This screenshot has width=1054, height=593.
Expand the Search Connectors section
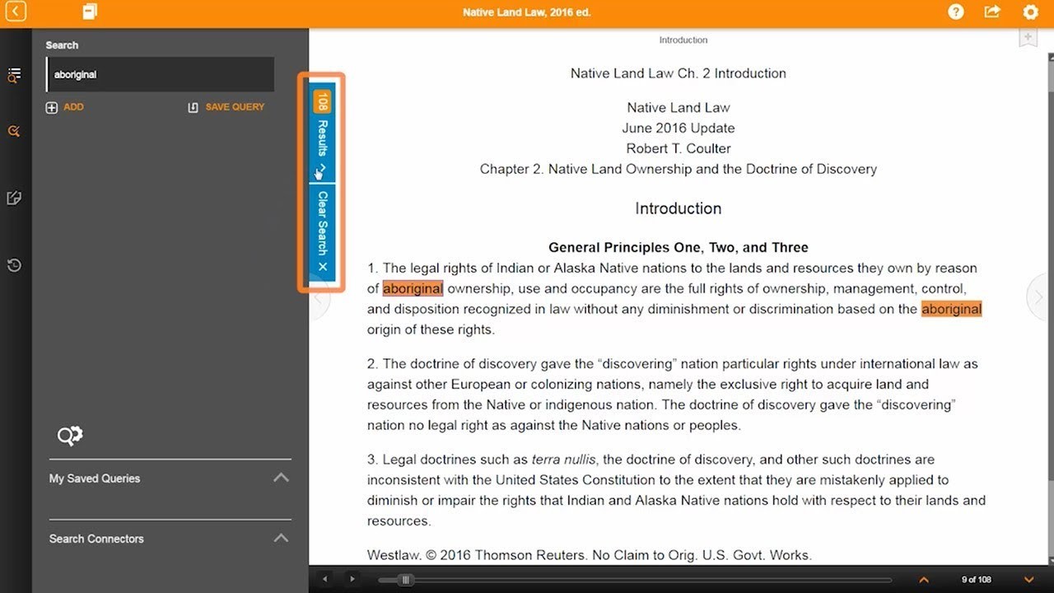(281, 538)
